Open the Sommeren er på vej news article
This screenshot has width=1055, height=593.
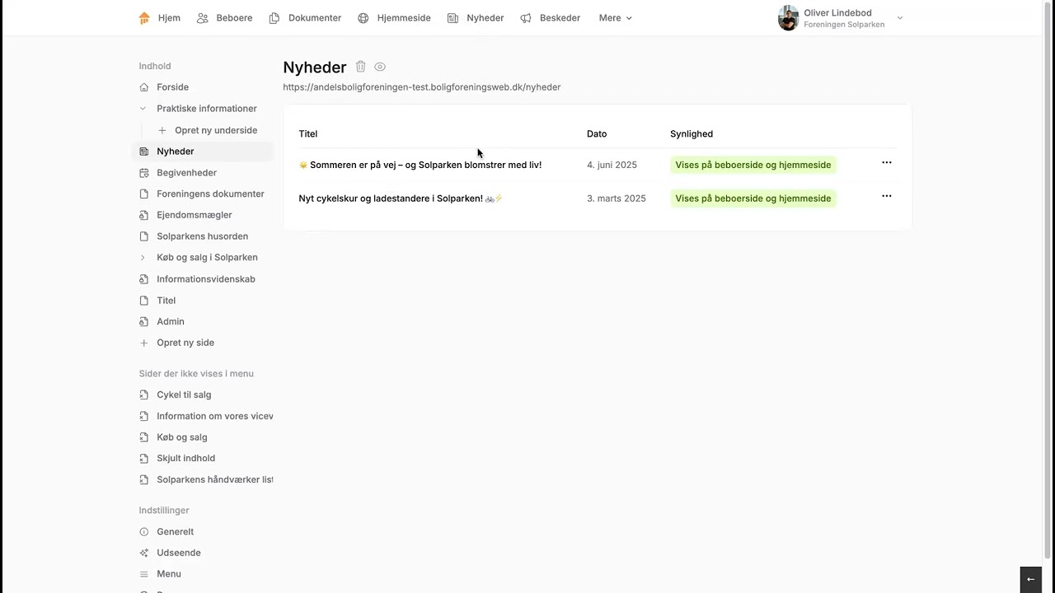(x=425, y=165)
